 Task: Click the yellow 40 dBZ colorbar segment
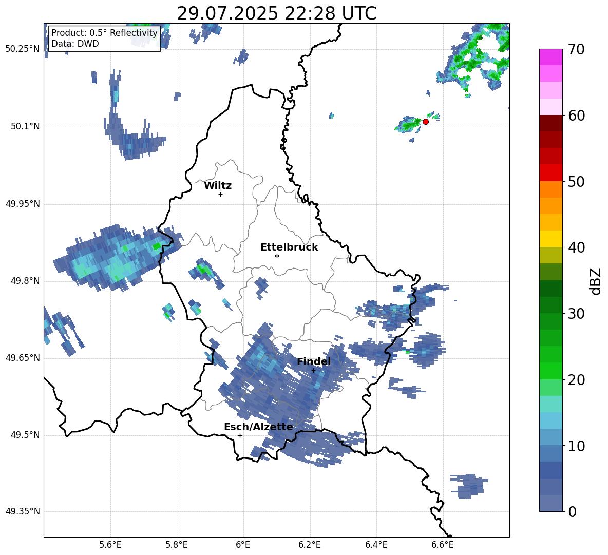550,239
